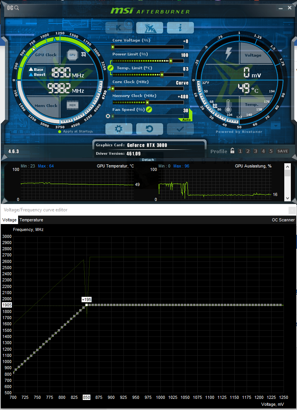Click the Power Limit slider handle
The image size is (297, 410).
pos(170,61)
